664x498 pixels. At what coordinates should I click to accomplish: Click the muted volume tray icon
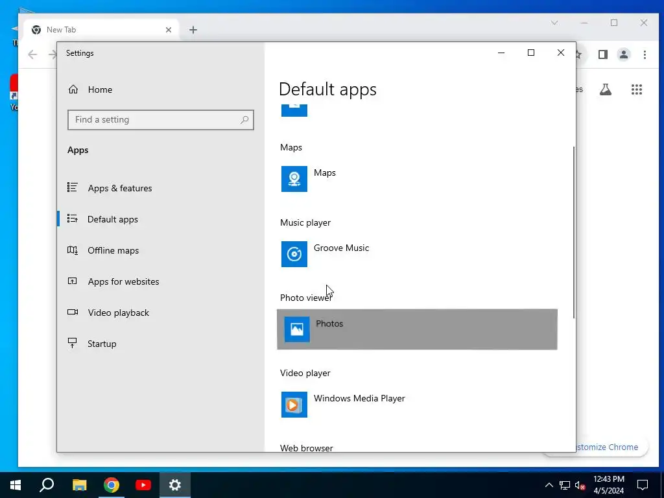point(580,485)
